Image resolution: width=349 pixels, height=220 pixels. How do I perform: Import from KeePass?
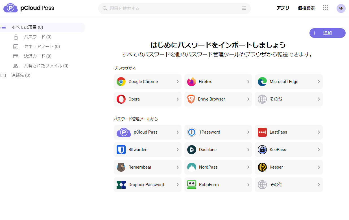pos(289,150)
